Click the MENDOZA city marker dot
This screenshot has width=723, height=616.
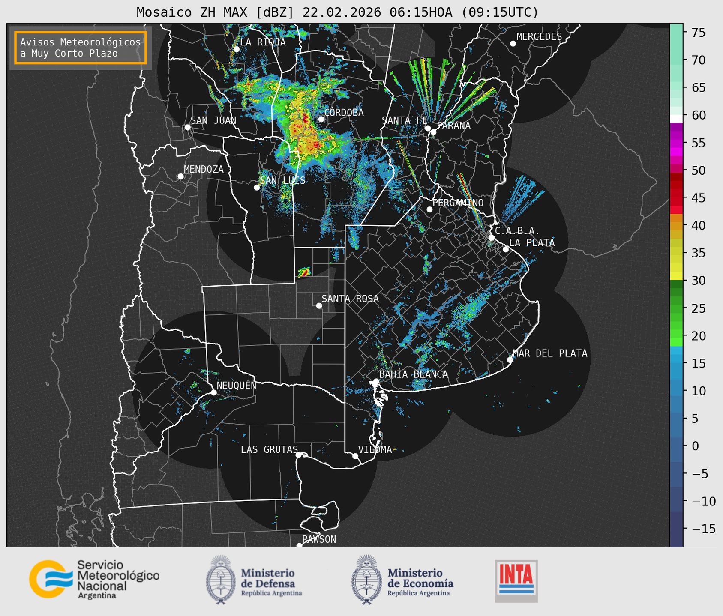pos(180,176)
